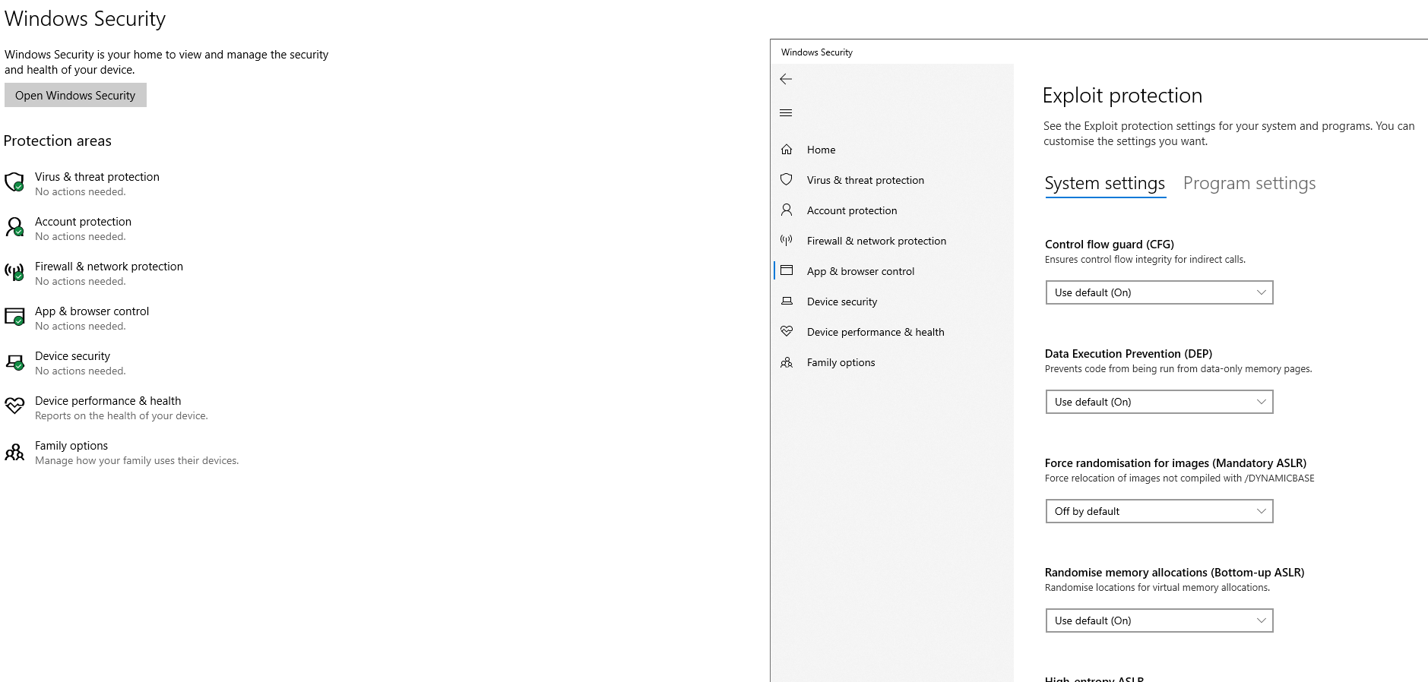Click the sidebar Firewall & network antenna icon
The height and width of the screenshot is (682, 1428).
[787, 240]
